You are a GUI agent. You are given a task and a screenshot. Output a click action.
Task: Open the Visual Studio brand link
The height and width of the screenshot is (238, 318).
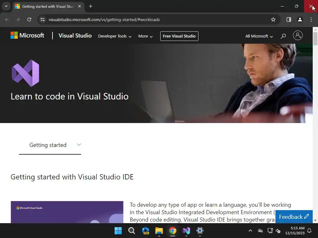75,36
